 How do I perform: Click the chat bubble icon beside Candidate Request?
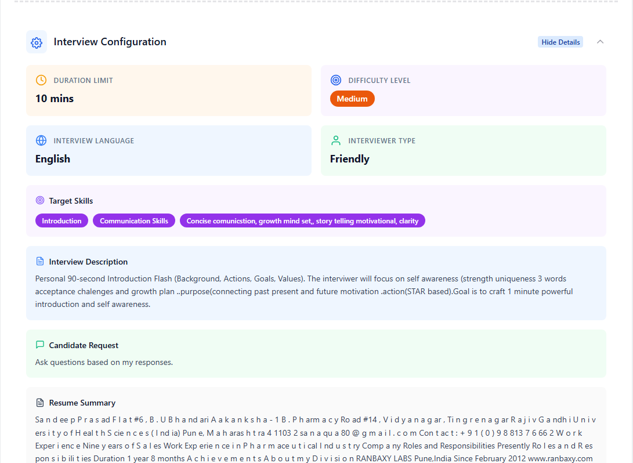click(40, 345)
